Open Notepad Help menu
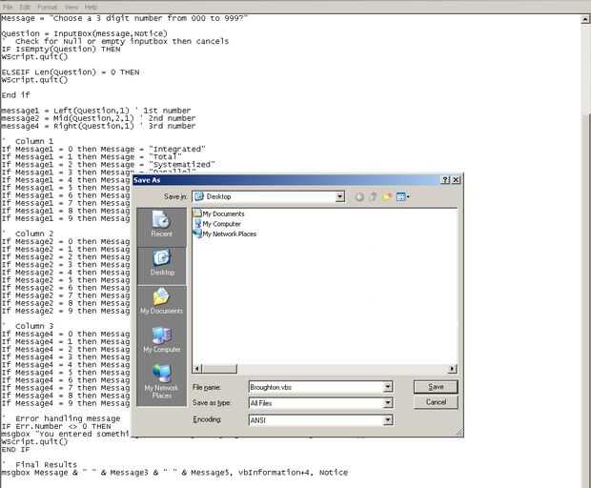 pos(91,8)
